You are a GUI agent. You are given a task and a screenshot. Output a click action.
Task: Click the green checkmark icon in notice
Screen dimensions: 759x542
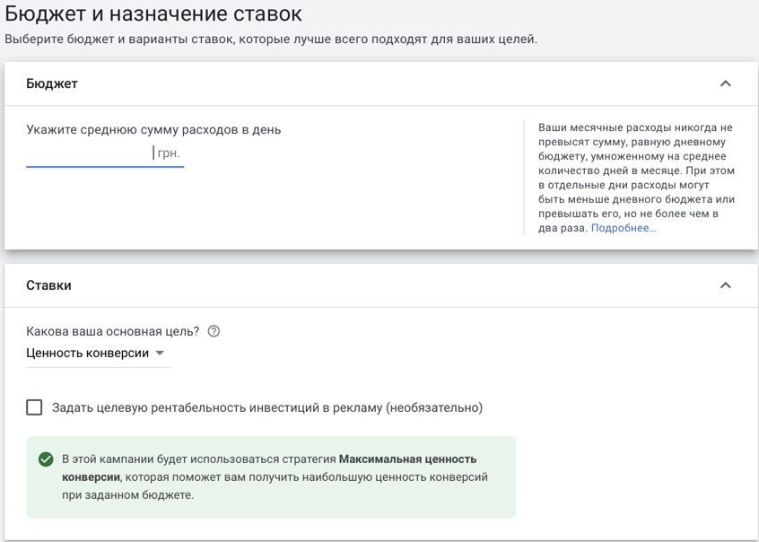tap(46, 459)
